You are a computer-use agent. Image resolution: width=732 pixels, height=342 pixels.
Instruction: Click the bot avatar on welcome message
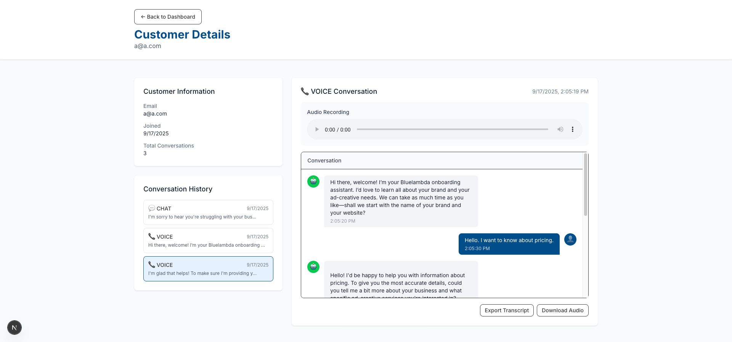pyautogui.click(x=313, y=181)
